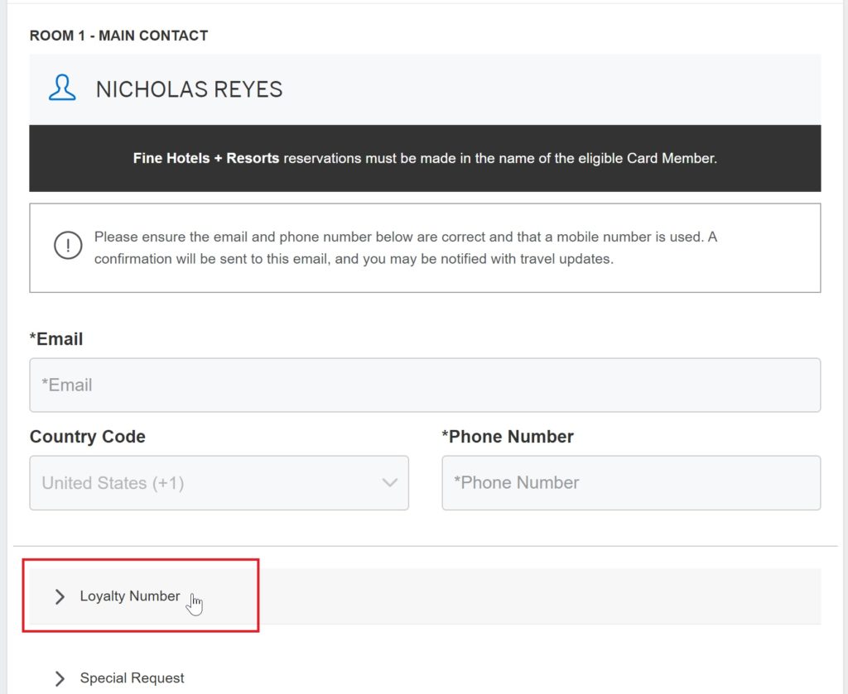848x694 pixels.
Task: Click the exclamation alert icon in notice box
Action: coord(68,246)
